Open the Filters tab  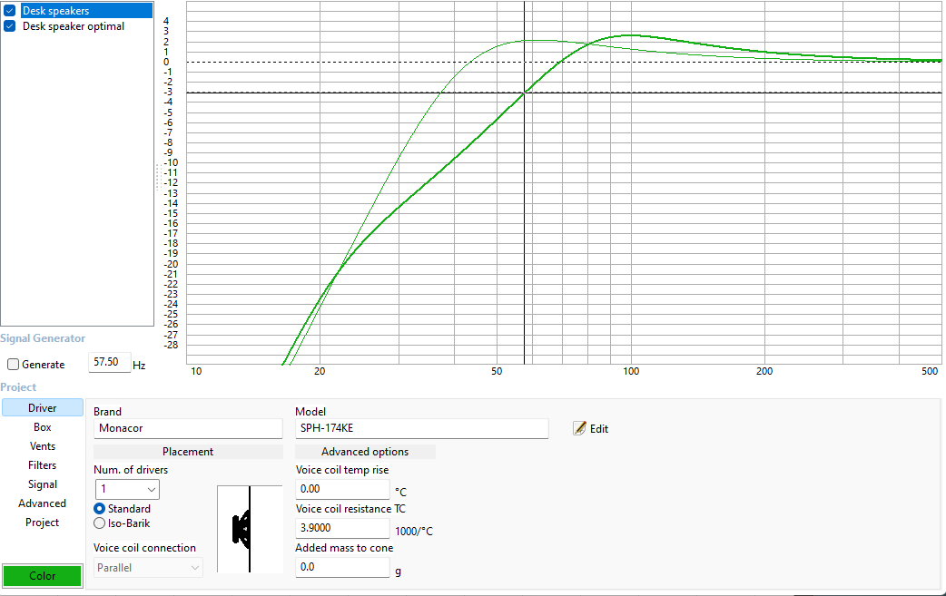pyautogui.click(x=43, y=465)
